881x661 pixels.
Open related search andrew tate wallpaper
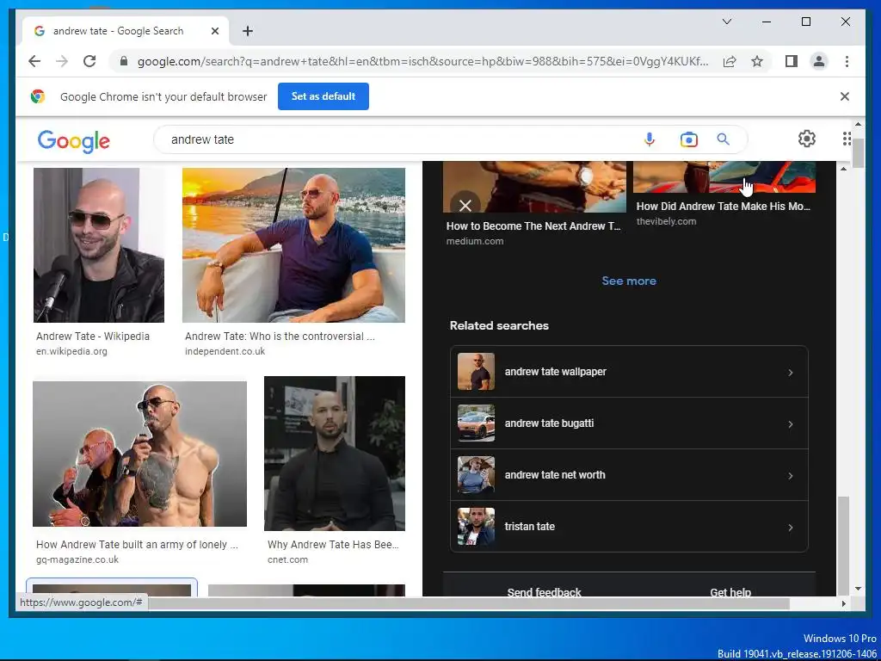coord(629,372)
